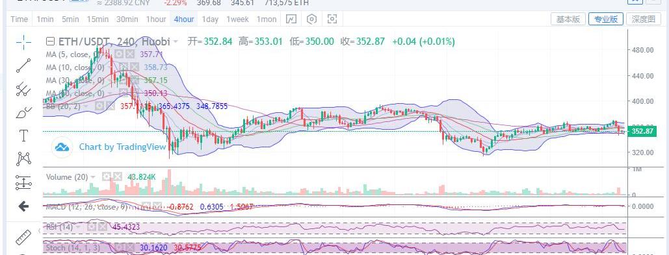This screenshot has height=255, width=669.
Task: Expand the Volume (20) dropdown arrow
Action: click(92, 176)
